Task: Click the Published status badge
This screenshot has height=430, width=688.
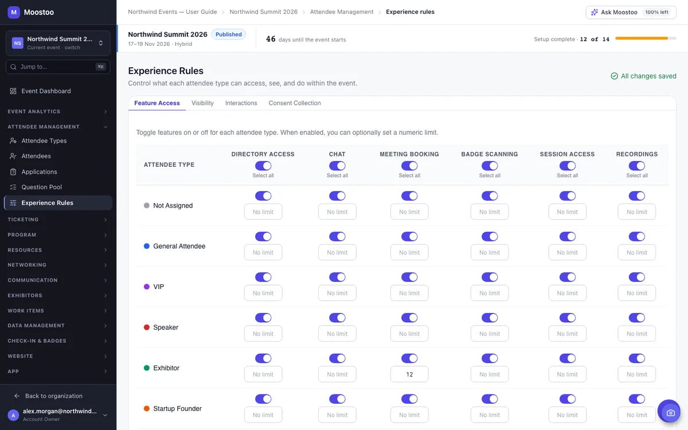Action: click(229, 34)
